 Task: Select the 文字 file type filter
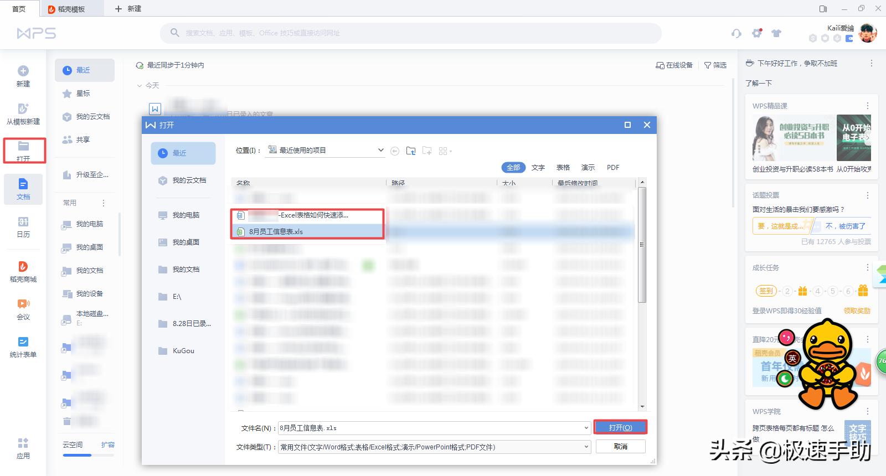click(538, 168)
